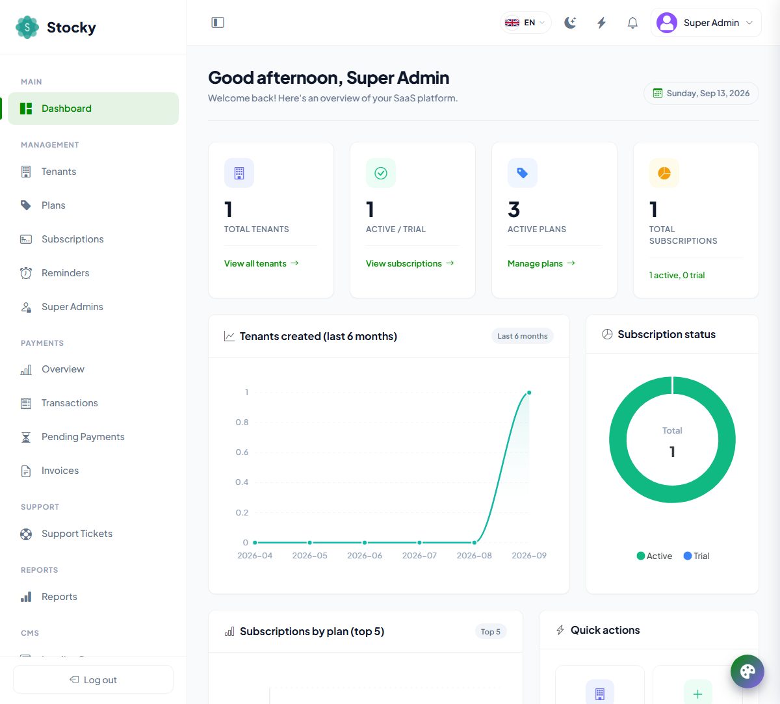The height and width of the screenshot is (704, 780).
Task: Toggle the Trial legend item
Action: (x=696, y=556)
